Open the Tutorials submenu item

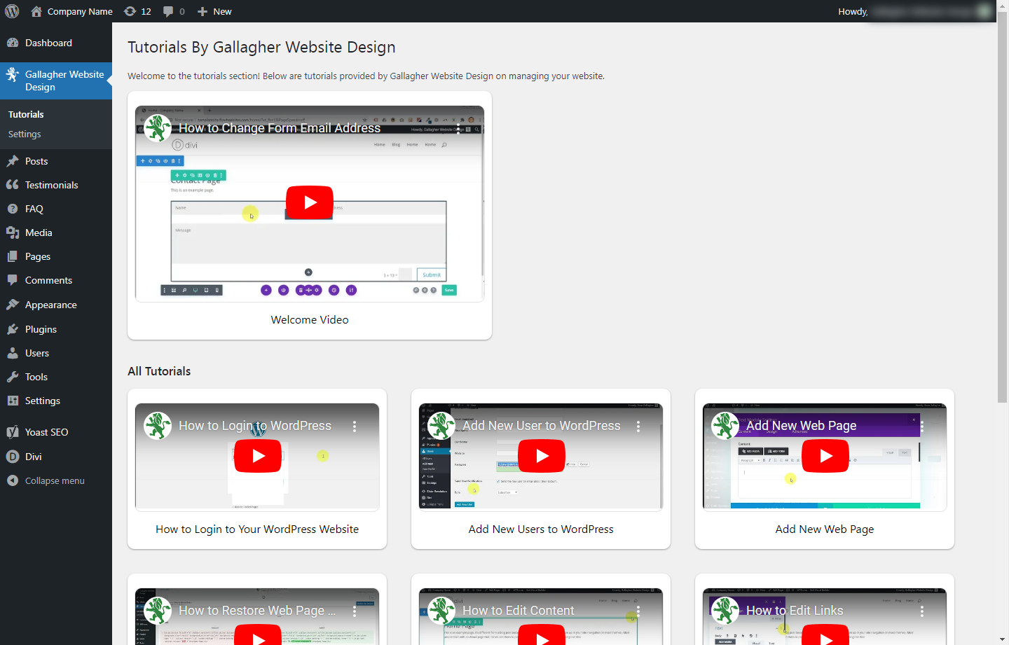(x=26, y=114)
